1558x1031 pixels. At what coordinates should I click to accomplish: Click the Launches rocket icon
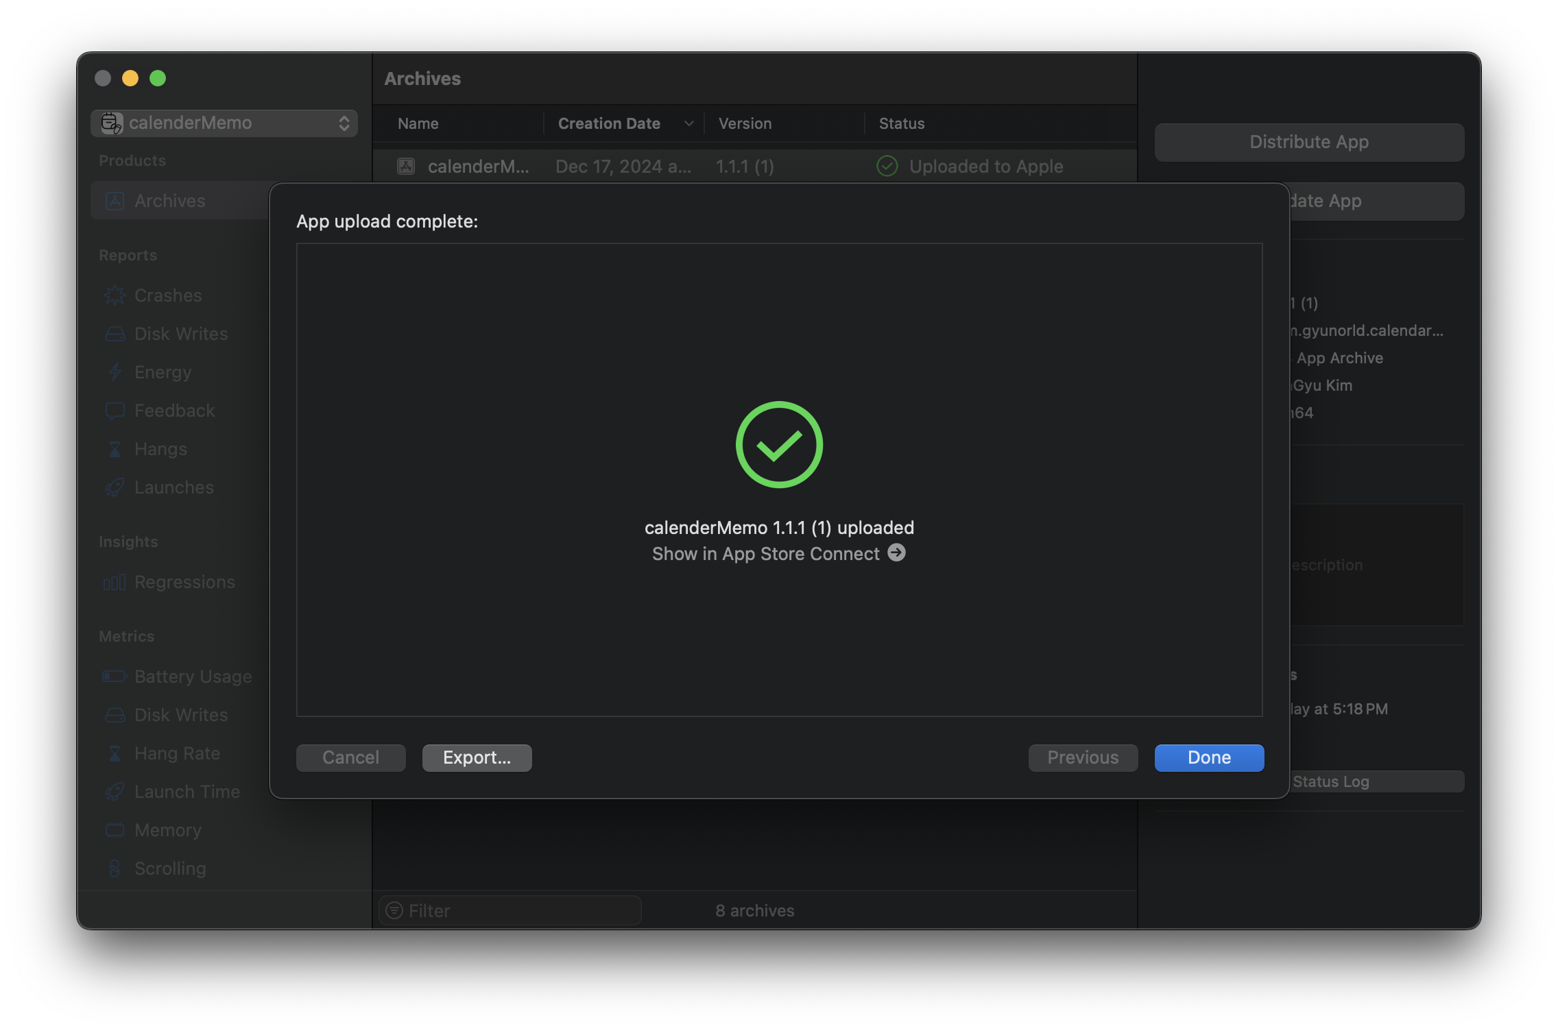tap(115, 487)
